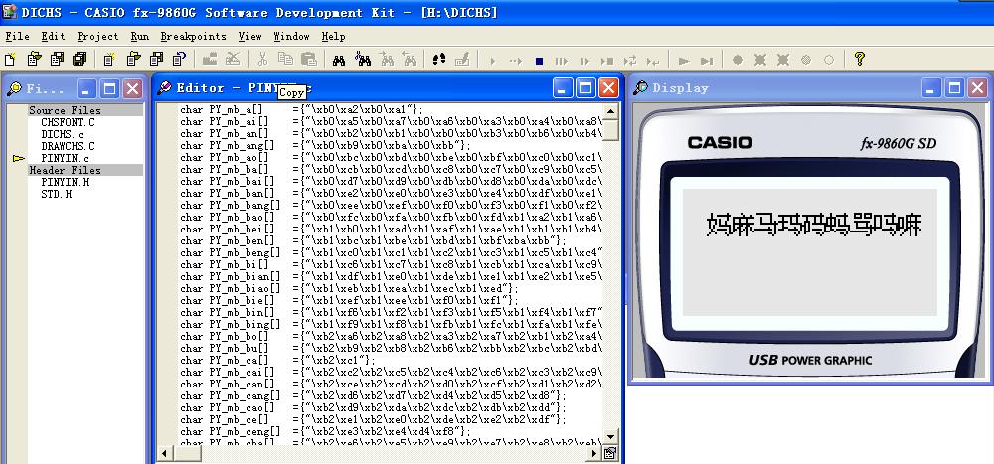
Task: Click the greyed-out Build factory icon
Action: click(209, 60)
